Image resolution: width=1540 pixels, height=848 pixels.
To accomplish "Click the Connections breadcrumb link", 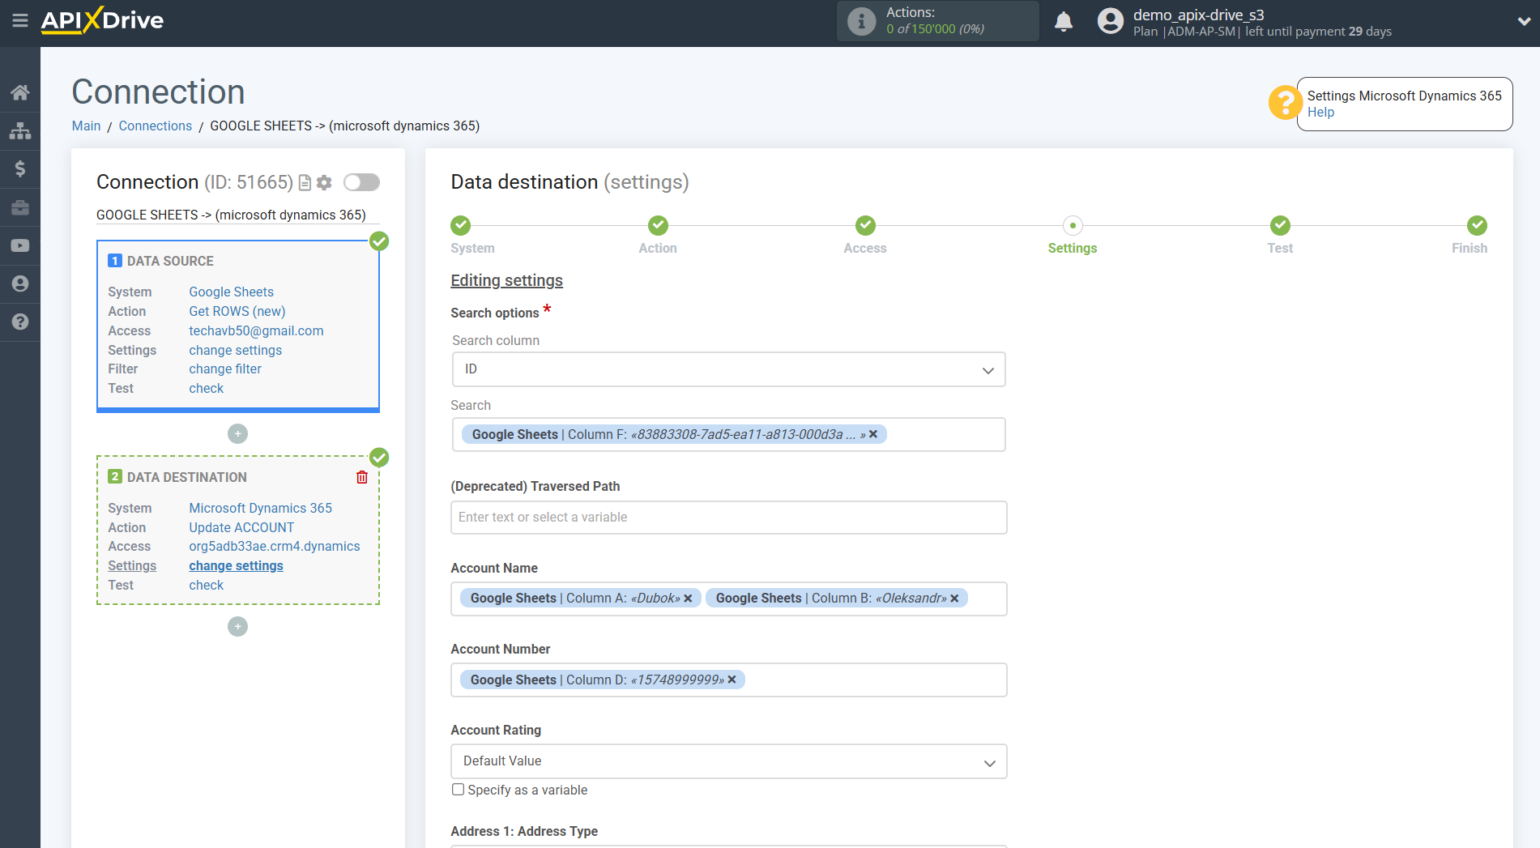I will (156, 126).
